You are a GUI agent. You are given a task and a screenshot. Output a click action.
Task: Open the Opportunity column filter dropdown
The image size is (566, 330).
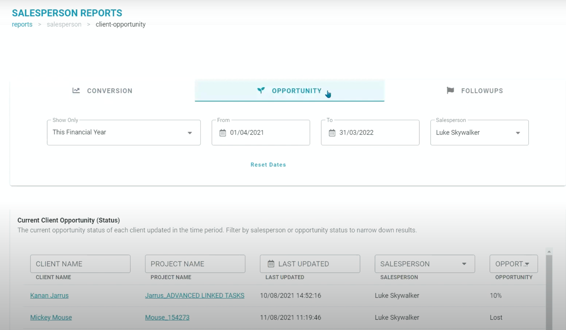(x=527, y=264)
